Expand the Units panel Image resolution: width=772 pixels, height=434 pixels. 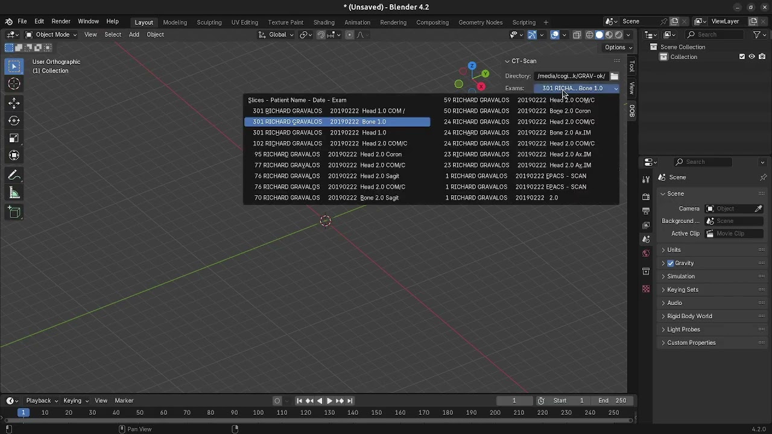(674, 250)
